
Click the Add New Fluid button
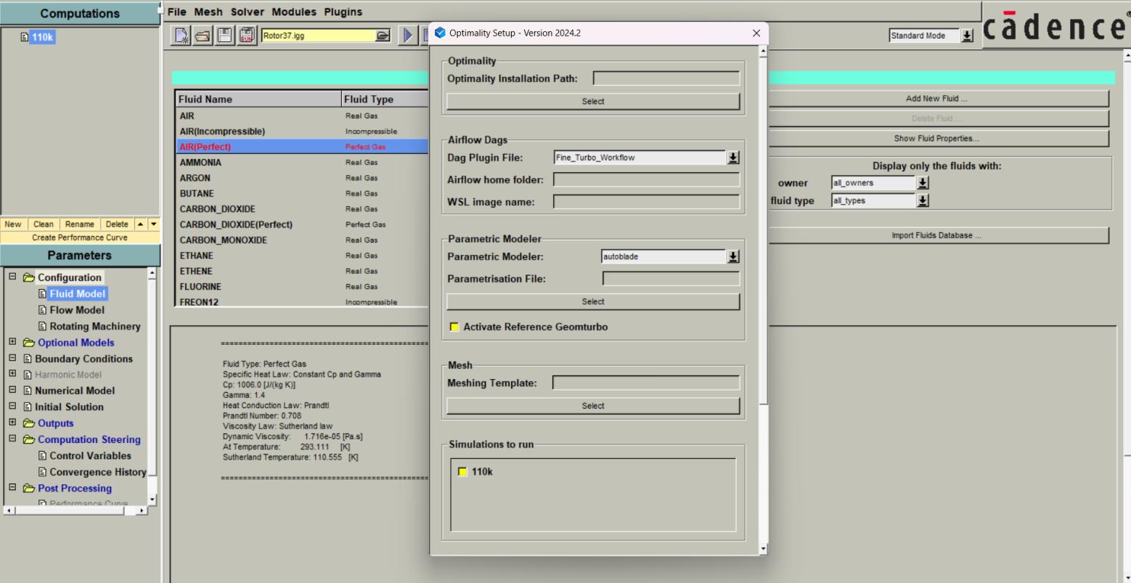(x=936, y=99)
